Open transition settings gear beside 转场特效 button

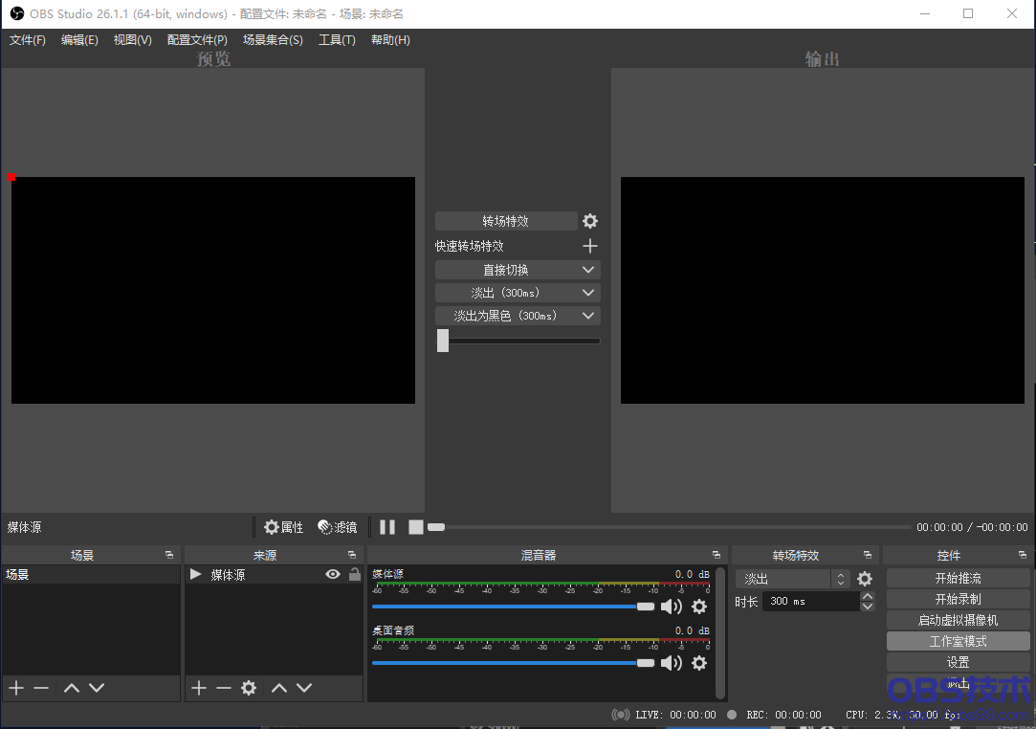(590, 221)
